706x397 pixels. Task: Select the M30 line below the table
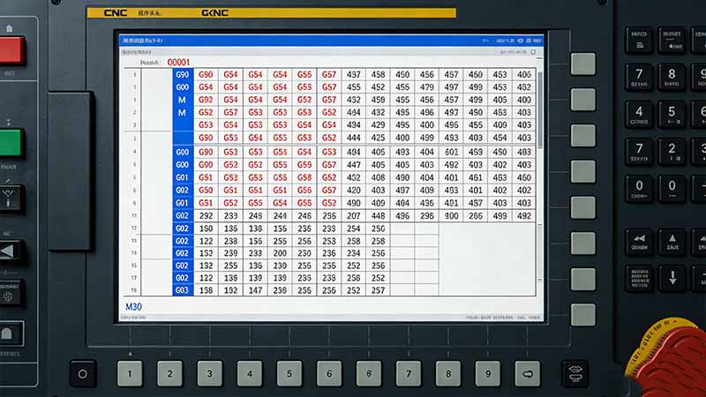coord(133,307)
